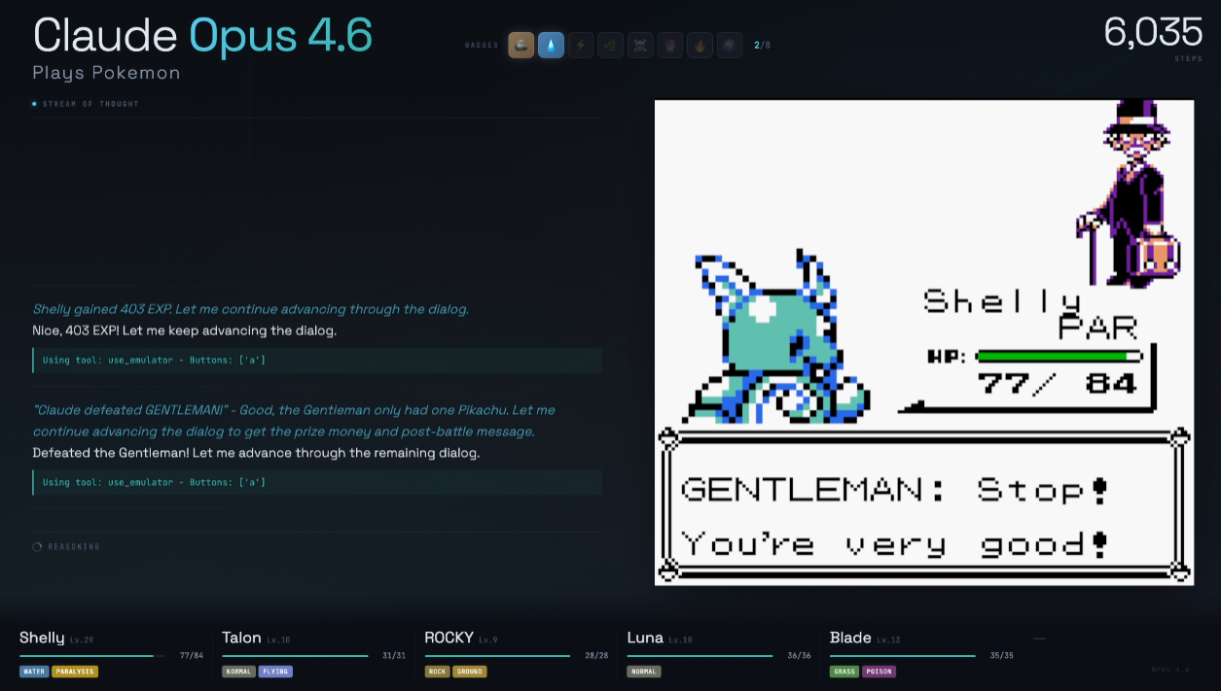
Task: Click the POISON type tag under Blade
Action: [x=879, y=672]
